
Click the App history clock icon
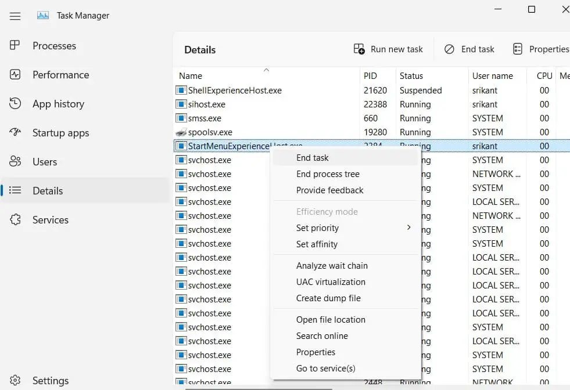(x=15, y=104)
